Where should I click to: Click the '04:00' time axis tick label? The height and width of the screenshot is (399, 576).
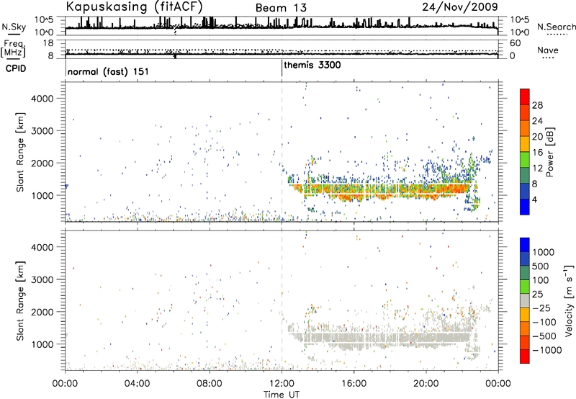coord(137,384)
